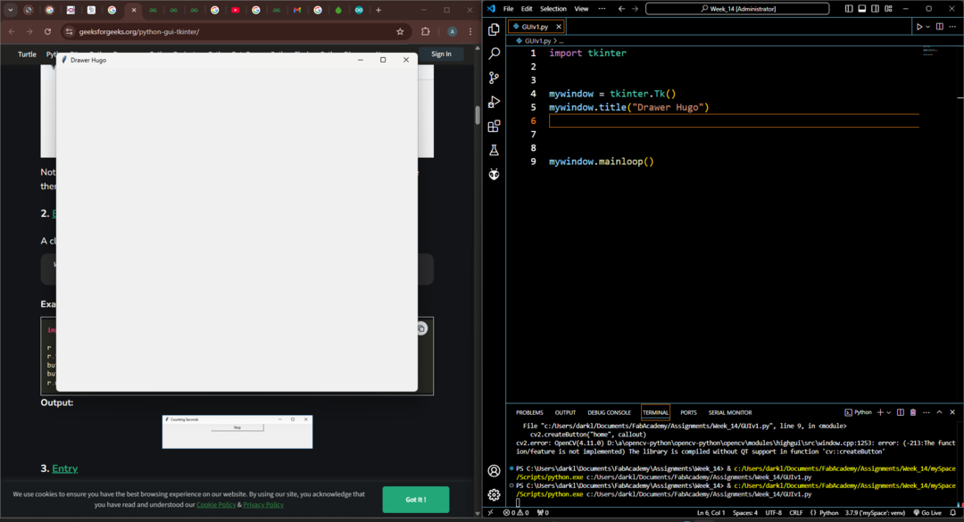
Task: Go forward in VS Code navigation
Action: (x=636, y=9)
